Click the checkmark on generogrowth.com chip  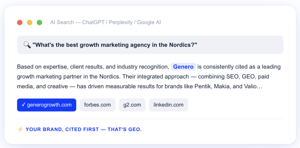pyautogui.click(x=23, y=105)
